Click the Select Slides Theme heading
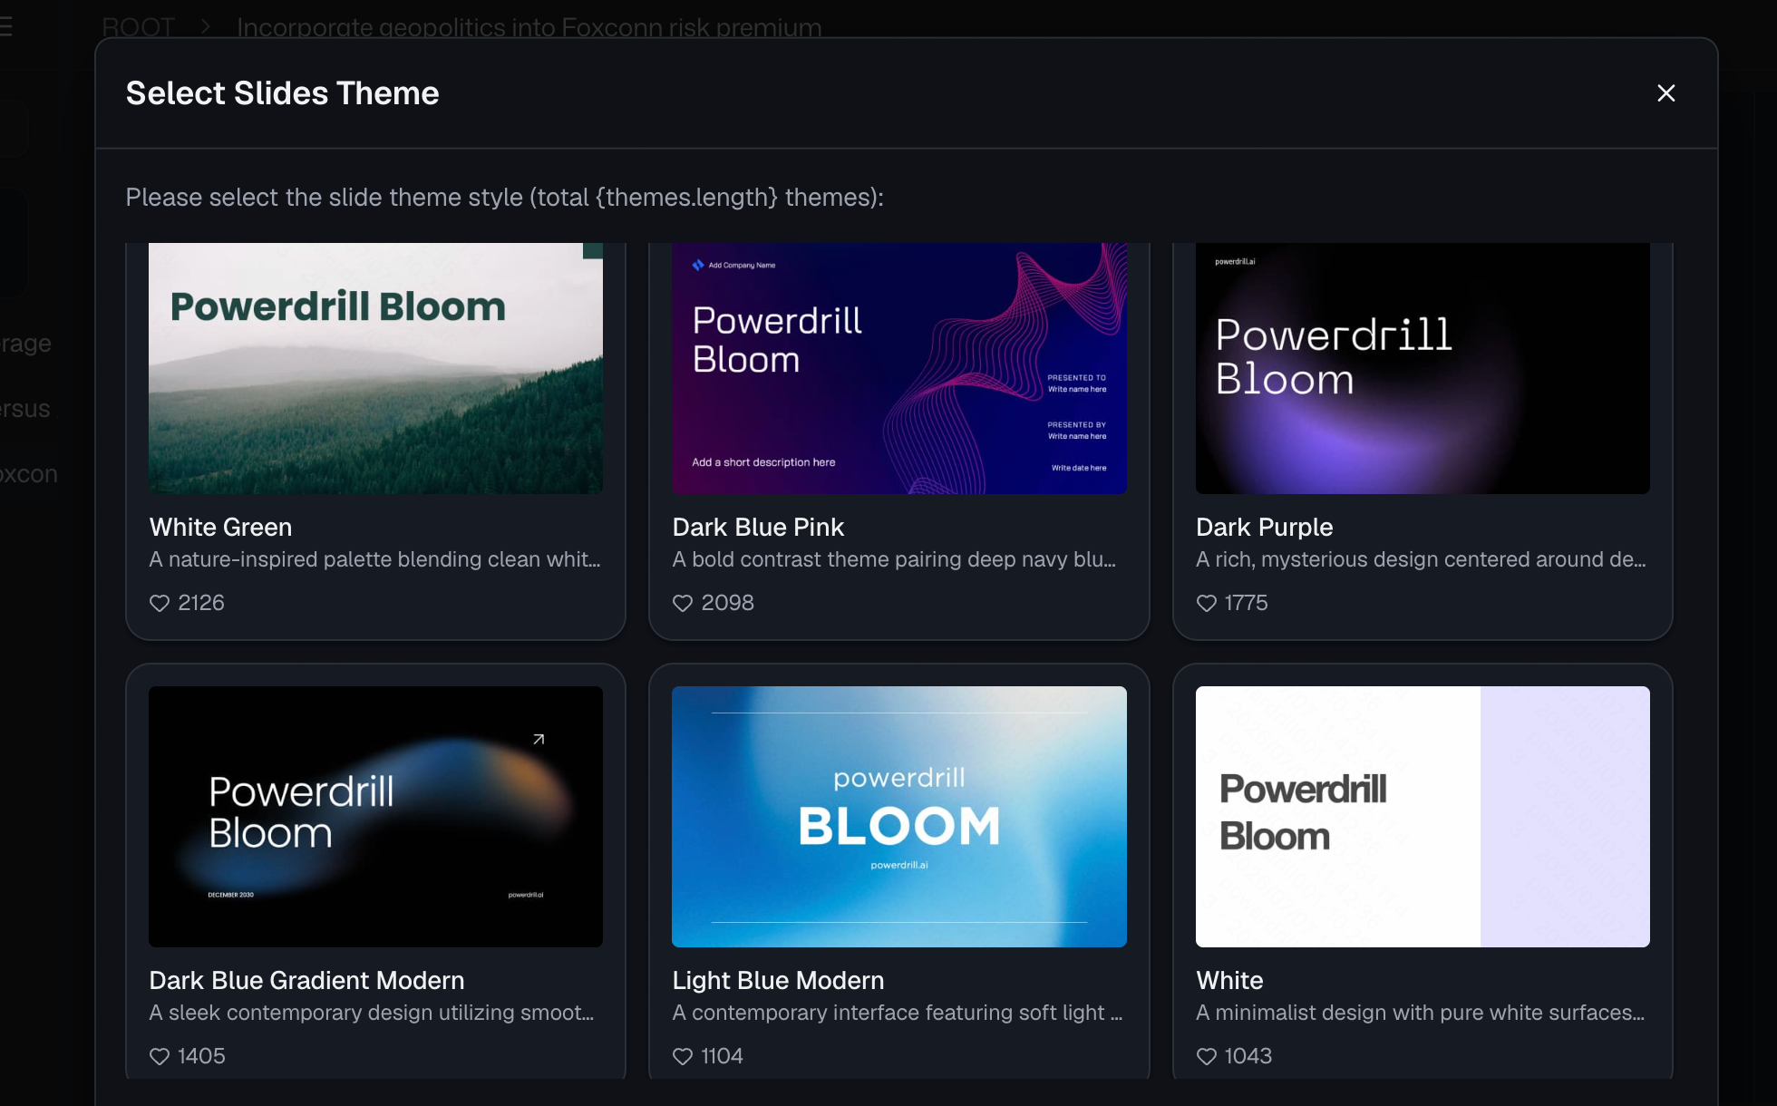Viewport: 1777px width, 1106px height. [x=282, y=93]
